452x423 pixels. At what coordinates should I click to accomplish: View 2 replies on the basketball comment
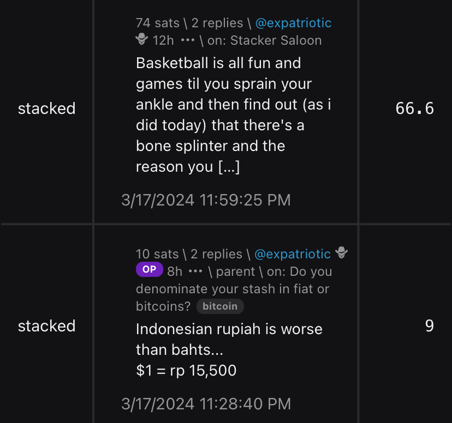pos(217,23)
